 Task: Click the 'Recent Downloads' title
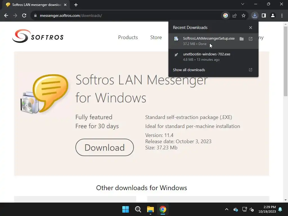point(190,28)
